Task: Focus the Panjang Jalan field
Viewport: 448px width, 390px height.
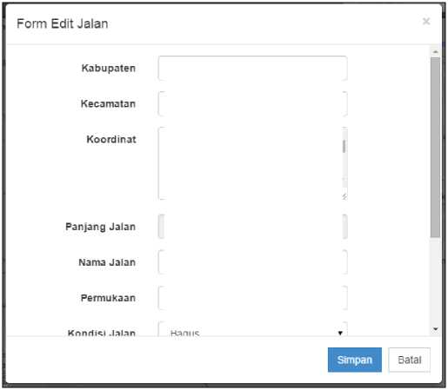Action: [x=252, y=227]
